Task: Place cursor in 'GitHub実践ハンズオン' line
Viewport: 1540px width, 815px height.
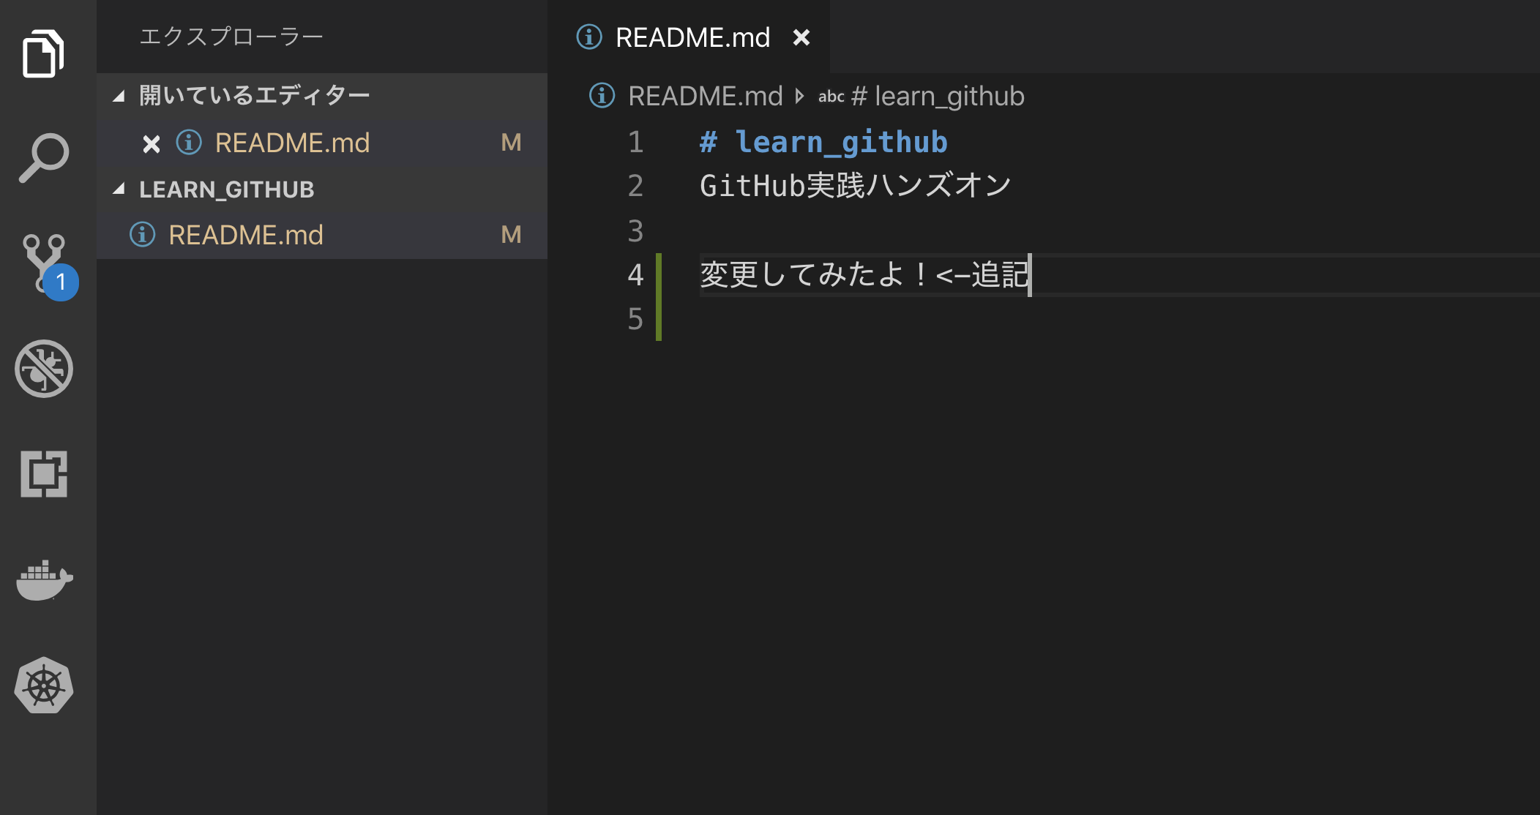Action: coord(856,186)
